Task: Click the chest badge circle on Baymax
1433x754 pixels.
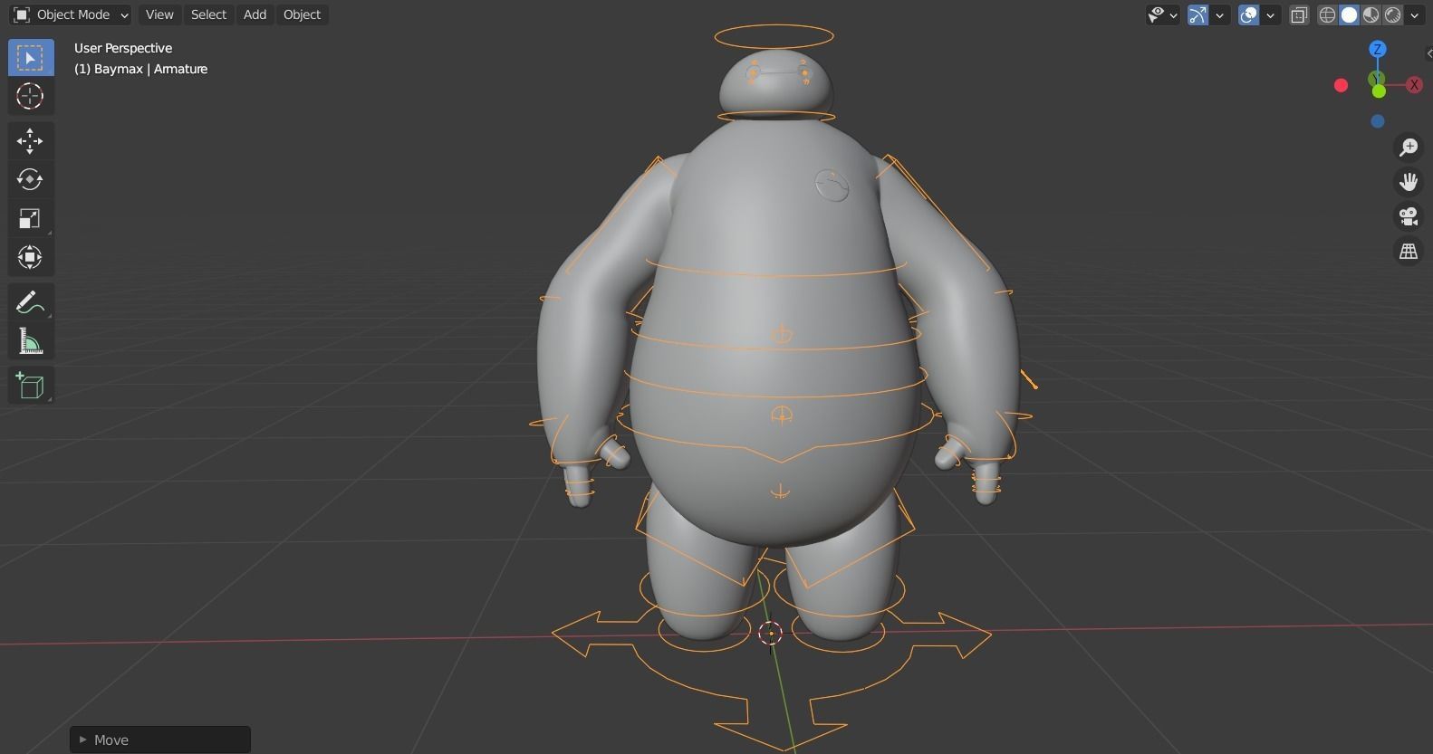Action: point(832,186)
